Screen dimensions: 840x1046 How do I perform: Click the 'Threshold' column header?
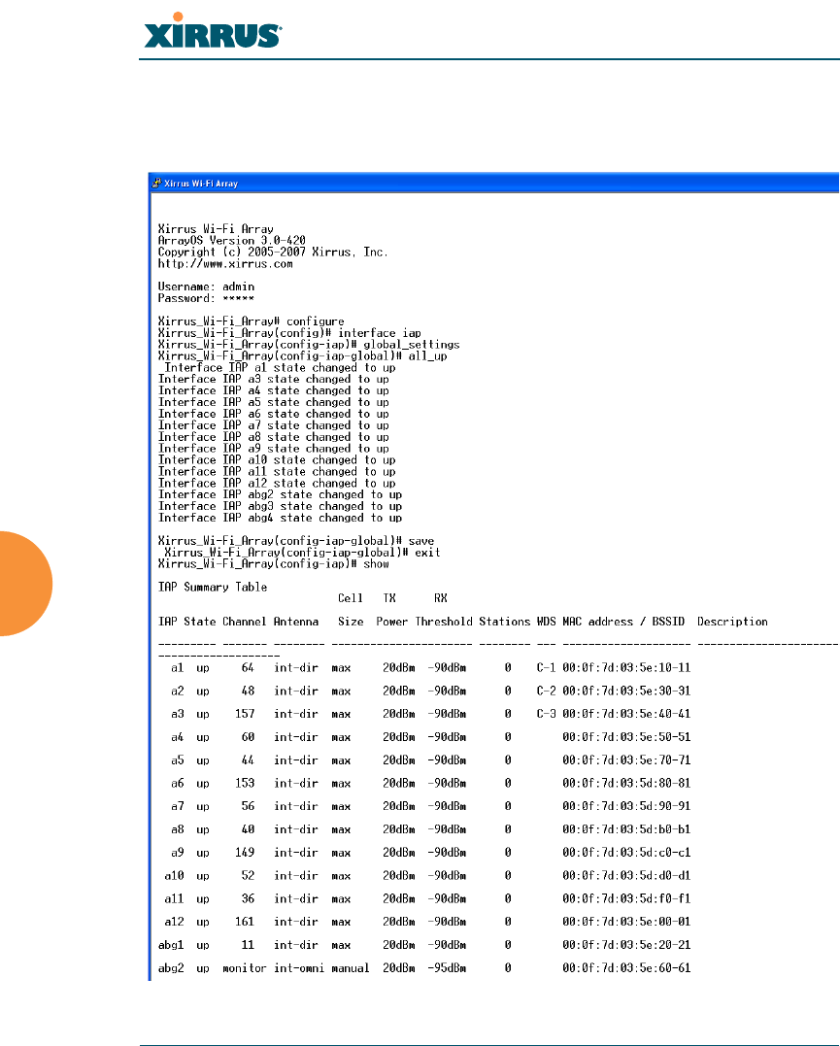tap(444, 622)
